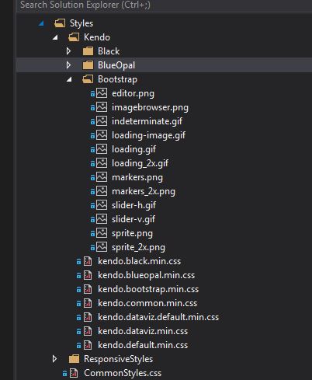The width and height of the screenshot is (312, 380).
Task: Click image icon beside loading-image.gif
Action: click(x=102, y=135)
